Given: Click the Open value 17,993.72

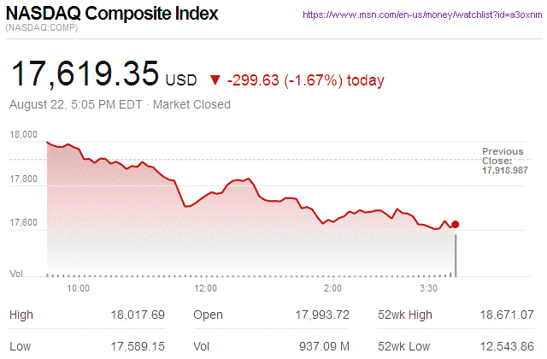Looking at the screenshot, I should point(320,315).
